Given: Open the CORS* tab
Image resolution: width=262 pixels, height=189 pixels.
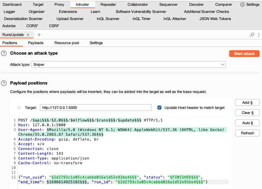Looking at the screenshot, I should (32, 26).
